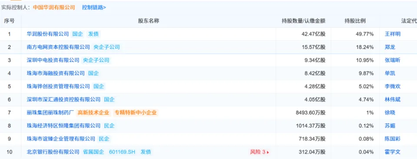Click the 省属国企 tag on 北京银行 row
The width and height of the screenshot is (417, 159).
click(x=93, y=152)
